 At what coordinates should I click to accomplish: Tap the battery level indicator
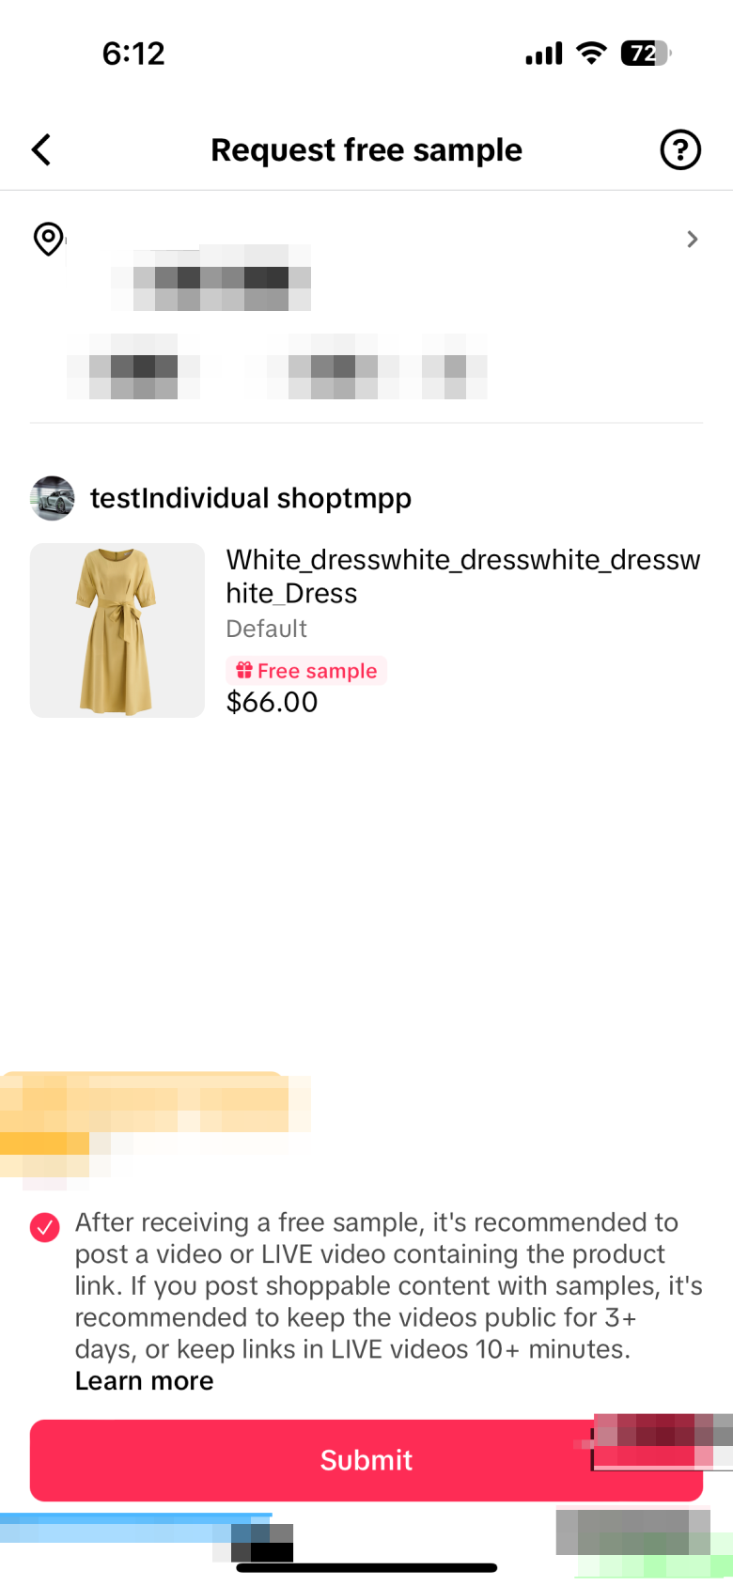pos(646,54)
